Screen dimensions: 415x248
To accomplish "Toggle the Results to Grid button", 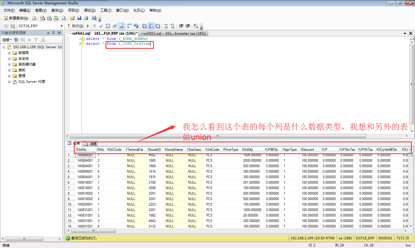I will (x=151, y=26).
